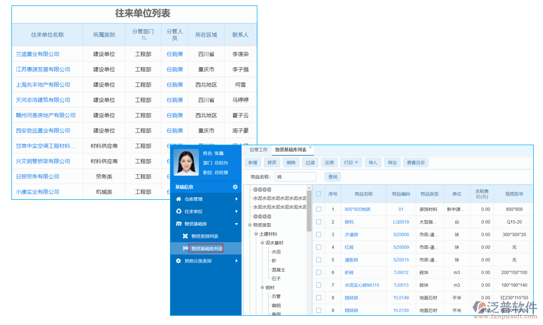Click the 基础信息 settings gear icon

[x=234, y=187]
